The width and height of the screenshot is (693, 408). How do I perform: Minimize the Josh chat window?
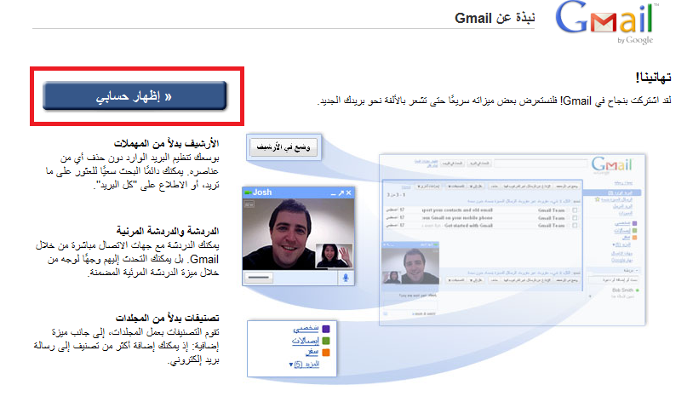pos(333,193)
